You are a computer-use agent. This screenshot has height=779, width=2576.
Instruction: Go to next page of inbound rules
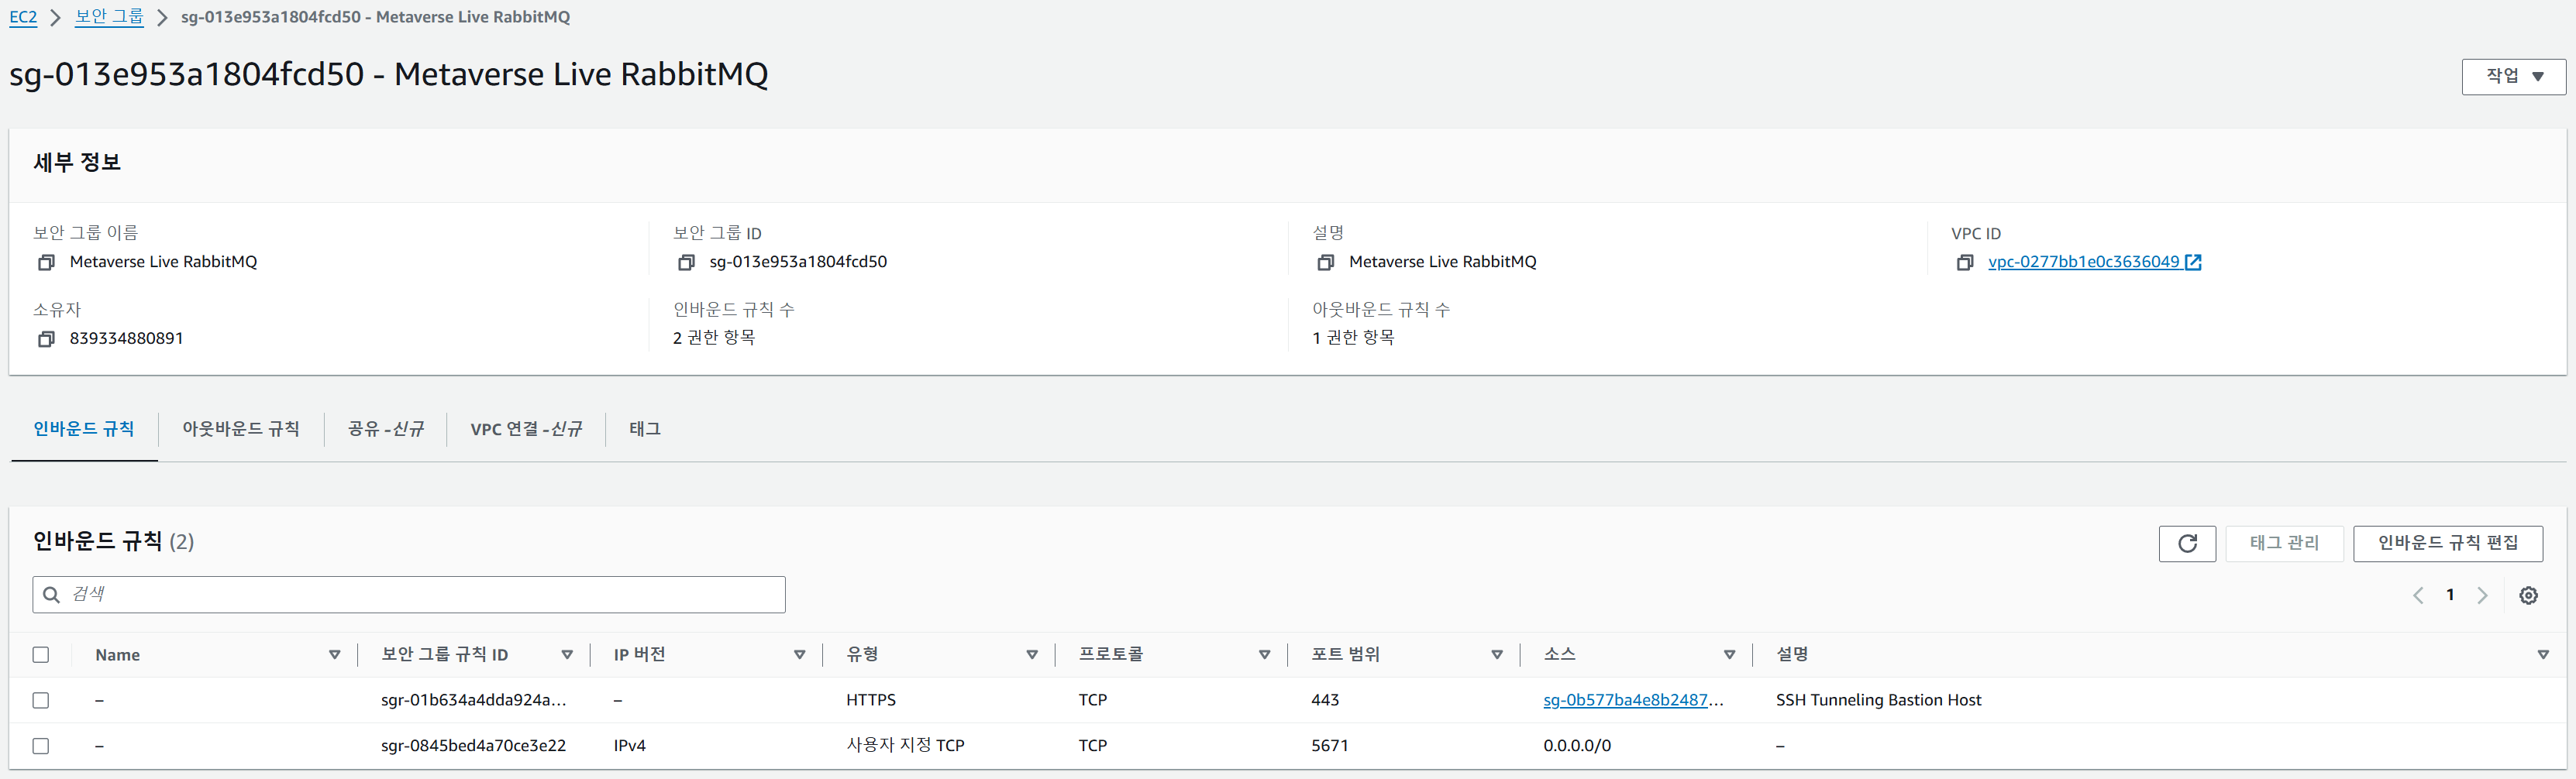point(2482,595)
